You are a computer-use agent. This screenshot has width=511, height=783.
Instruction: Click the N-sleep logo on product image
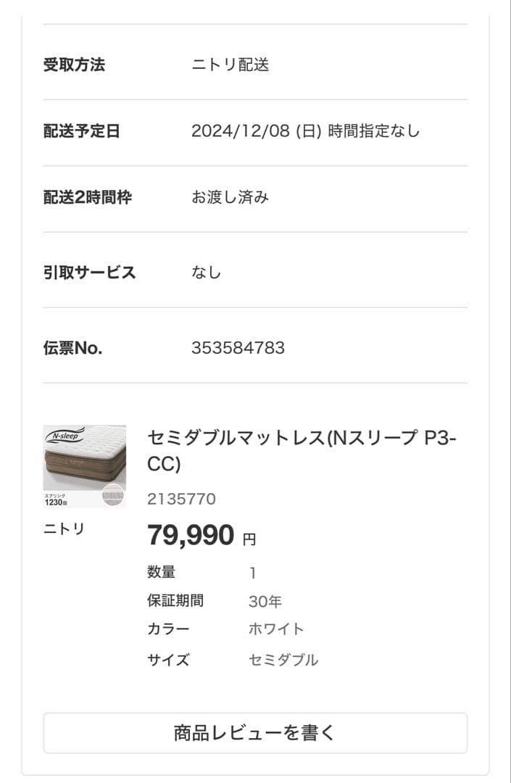[x=65, y=436]
